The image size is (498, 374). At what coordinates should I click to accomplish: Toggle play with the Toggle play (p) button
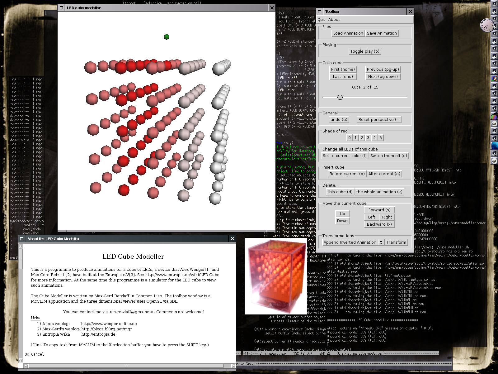click(x=365, y=51)
